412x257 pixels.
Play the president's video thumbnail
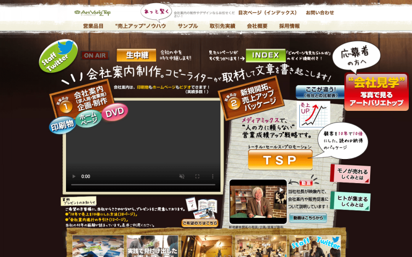[x=258, y=201]
